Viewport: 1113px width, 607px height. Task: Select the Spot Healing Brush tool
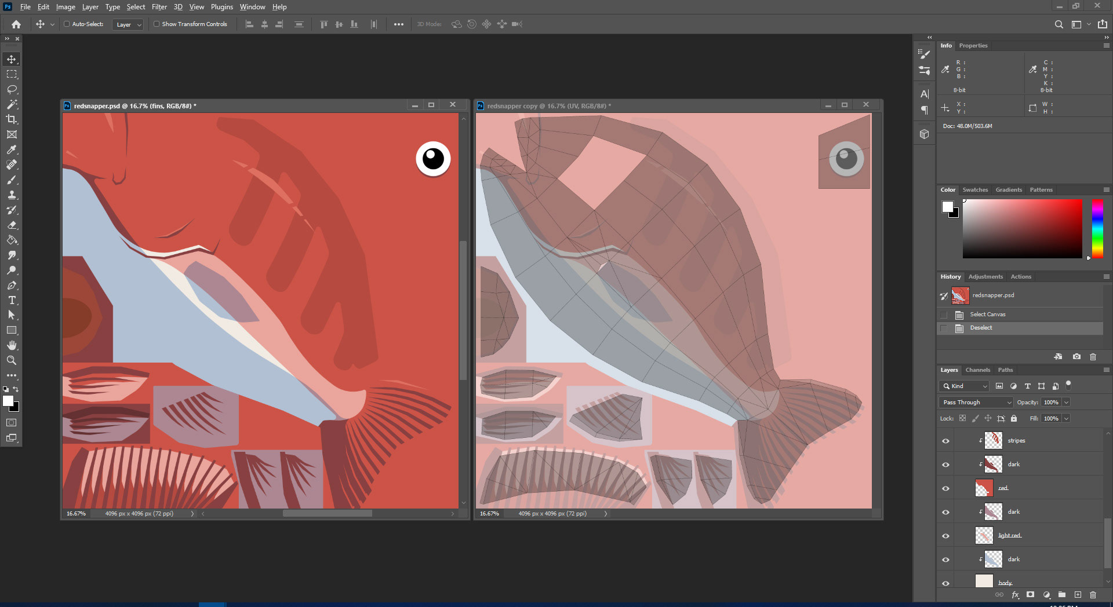(x=12, y=164)
